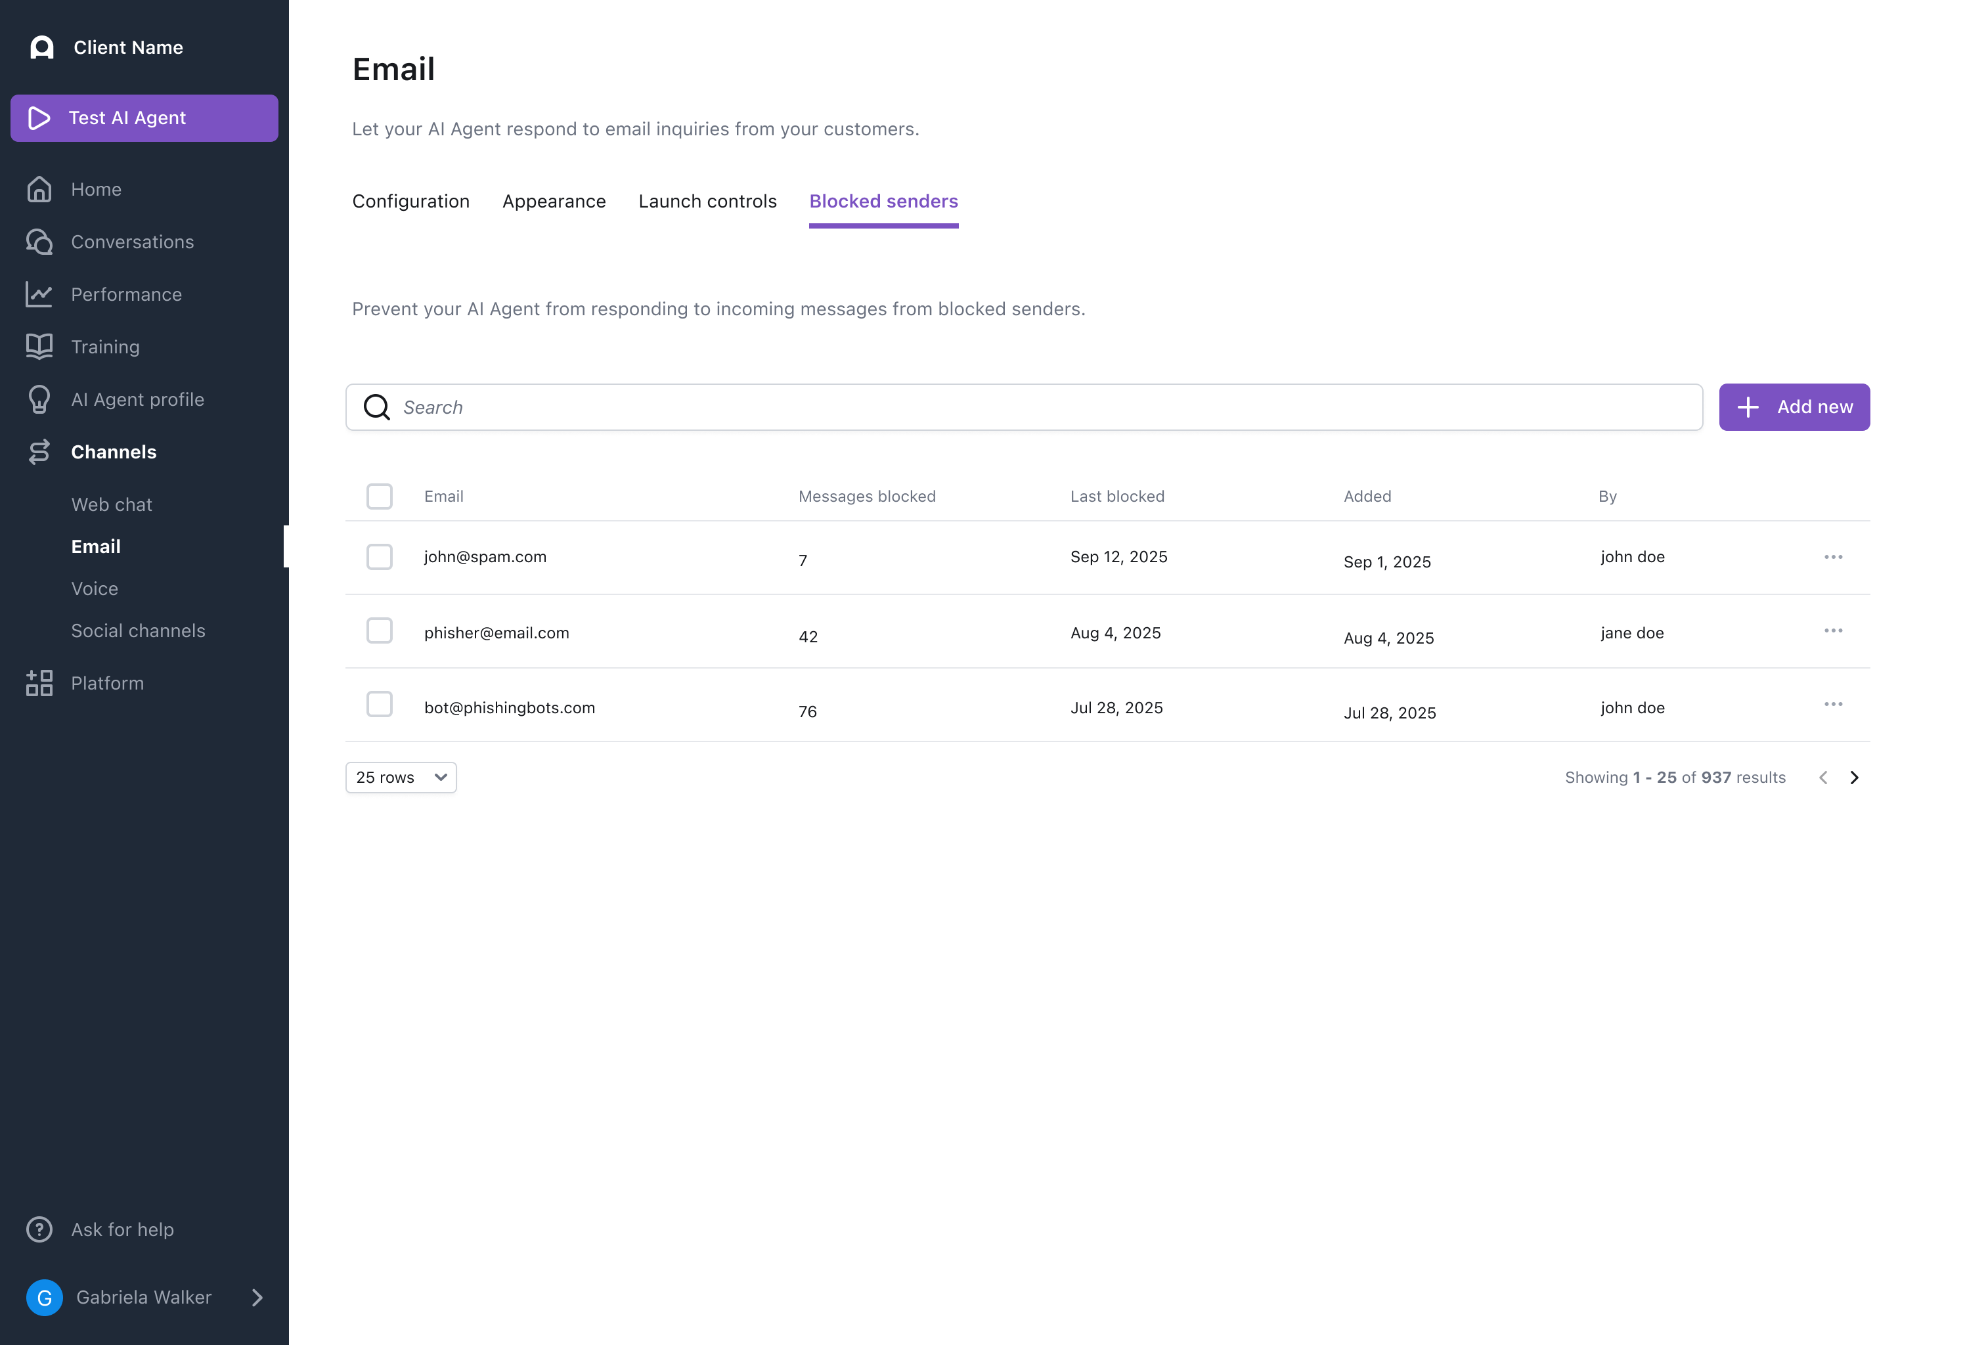This screenshot has width=1986, height=1345.
Task: Expand Gabriela Walker account menu chevron
Action: click(257, 1297)
